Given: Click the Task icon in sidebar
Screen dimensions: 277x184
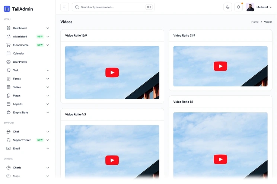Looking at the screenshot, I should 8,70.
